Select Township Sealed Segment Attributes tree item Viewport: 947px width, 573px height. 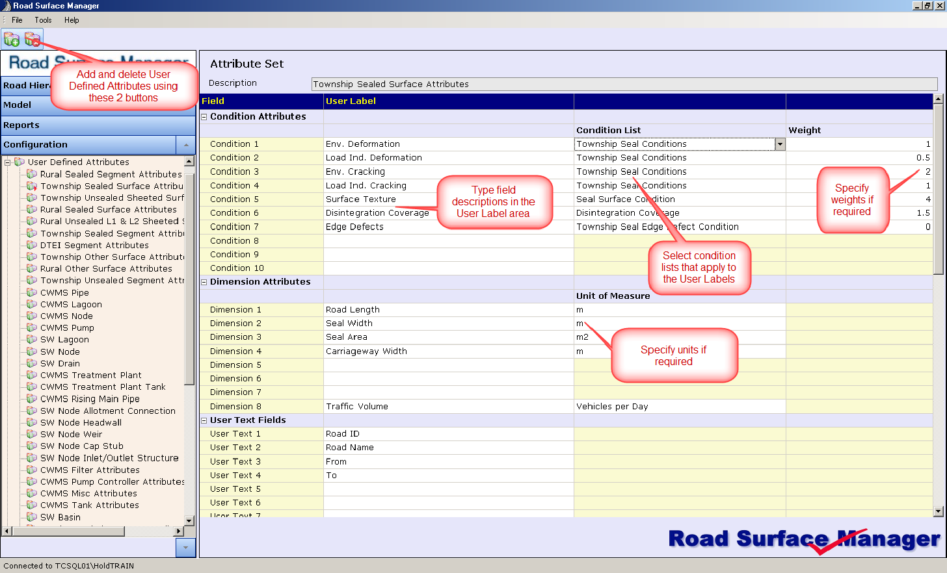[112, 233]
